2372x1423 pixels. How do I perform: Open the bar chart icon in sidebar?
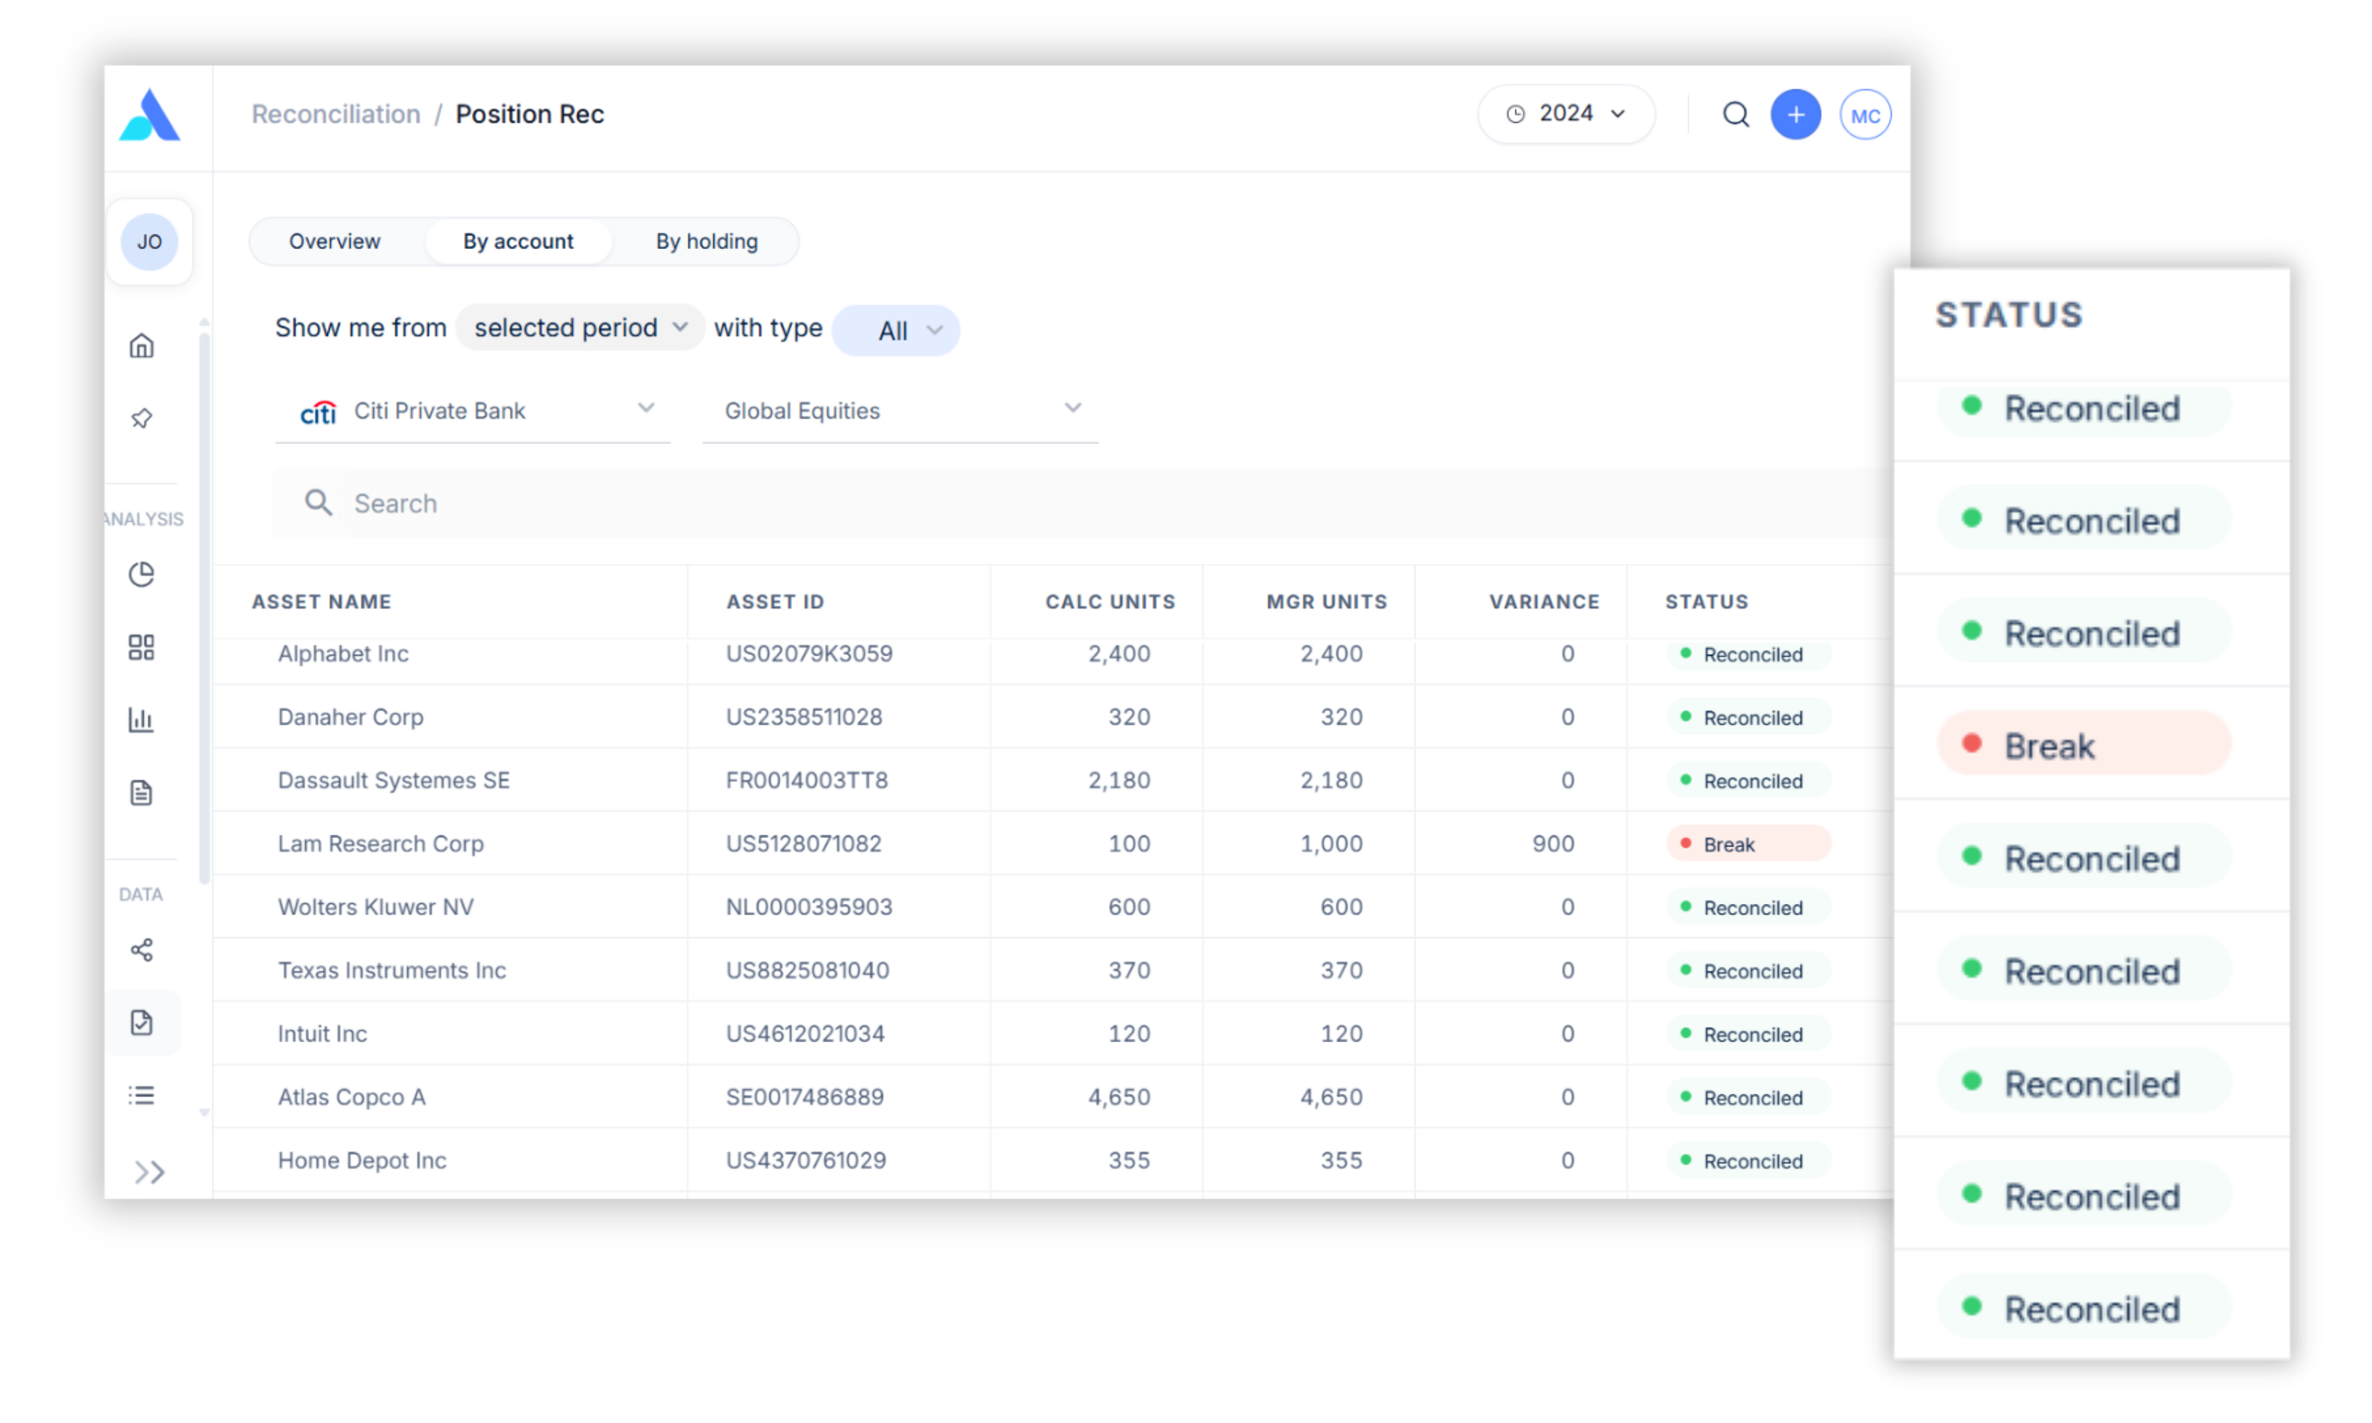(x=141, y=719)
